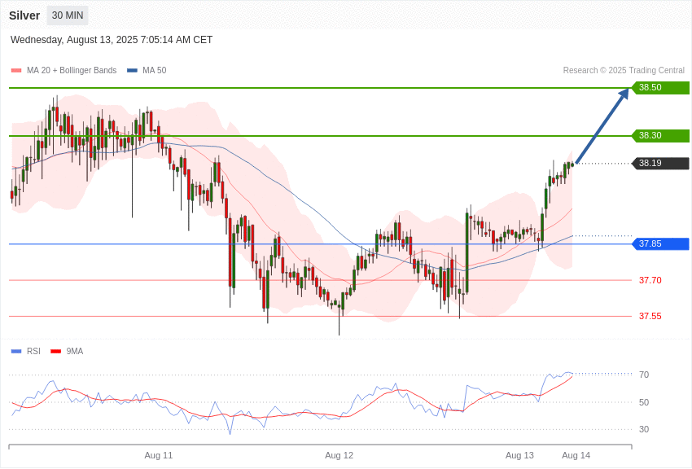Click the 37.70 support level label
This screenshot has width=692, height=469.
coord(650,280)
